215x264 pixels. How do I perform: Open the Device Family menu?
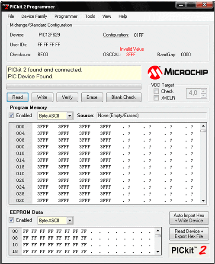tap(34, 16)
